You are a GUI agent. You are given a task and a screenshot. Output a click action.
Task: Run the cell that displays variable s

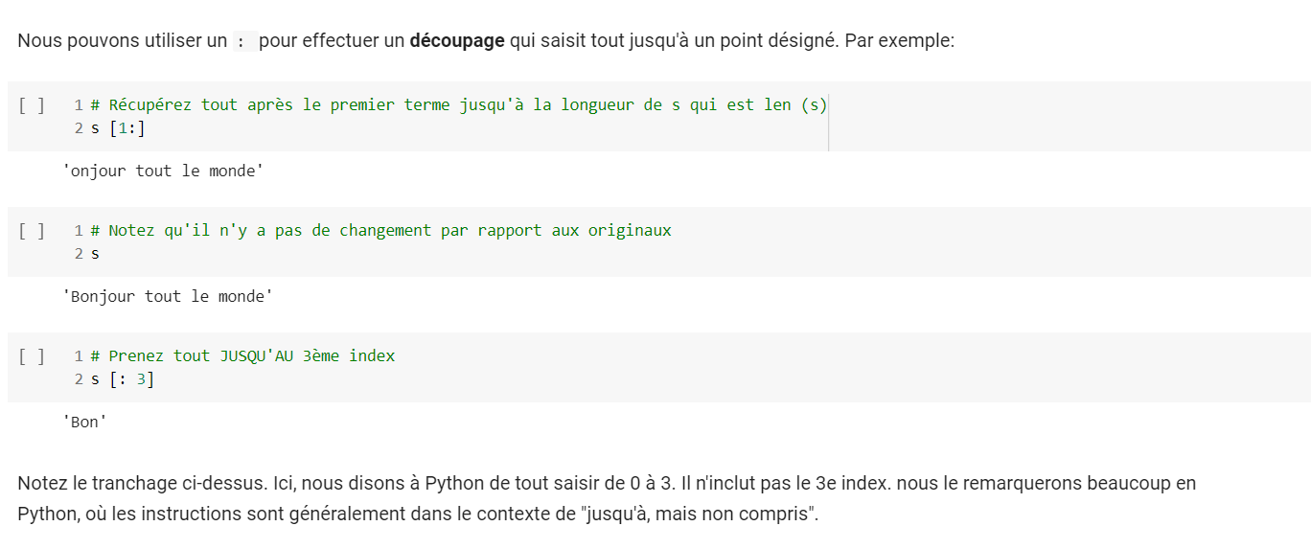(x=31, y=231)
